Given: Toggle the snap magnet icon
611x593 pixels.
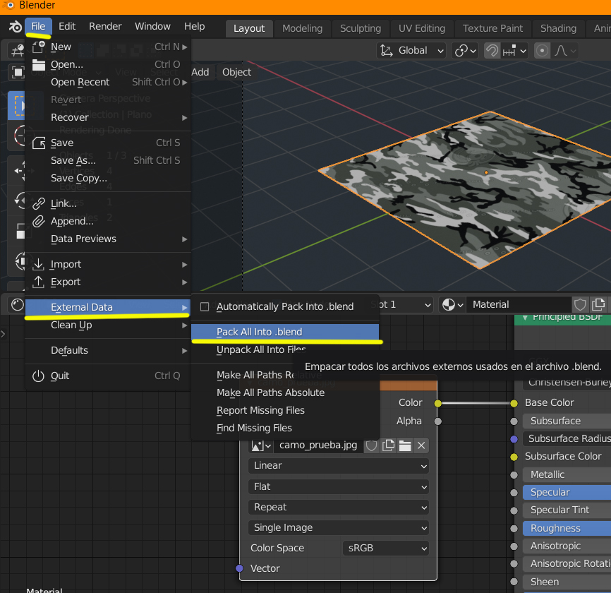Looking at the screenshot, I should pos(492,51).
